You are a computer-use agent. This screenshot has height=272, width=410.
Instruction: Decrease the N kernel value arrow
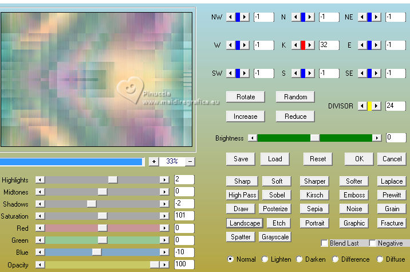pyautogui.click(x=295, y=17)
